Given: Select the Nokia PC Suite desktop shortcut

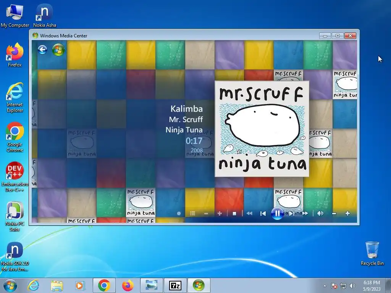Looking at the screenshot, I should pyautogui.click(x=15, y=216).
